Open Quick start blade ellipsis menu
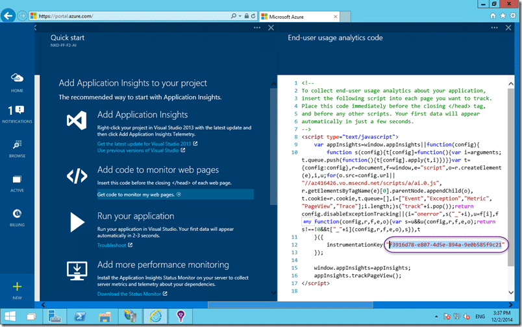 (x=257, y=28)
